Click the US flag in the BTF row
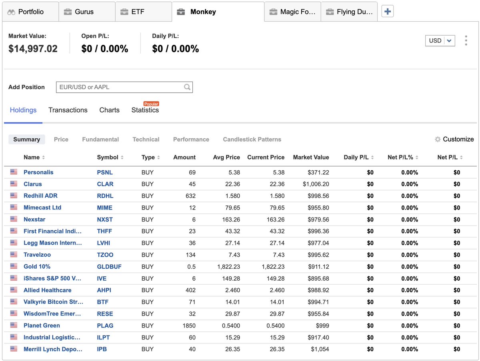This screenshot has height=361, width=480. coord(14,302)
